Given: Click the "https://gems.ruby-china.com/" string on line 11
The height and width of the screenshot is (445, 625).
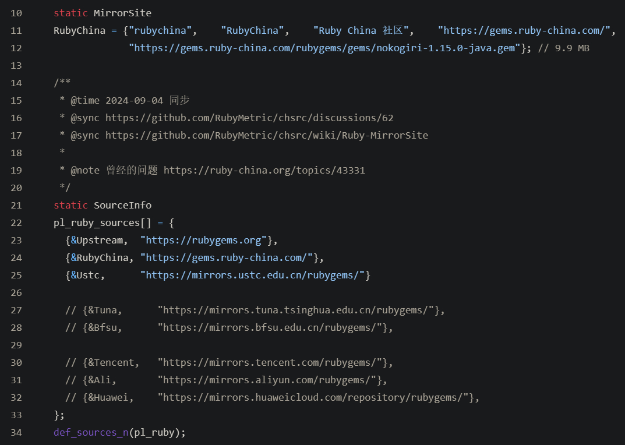Looking at the screenshot, I should [524, 31].
